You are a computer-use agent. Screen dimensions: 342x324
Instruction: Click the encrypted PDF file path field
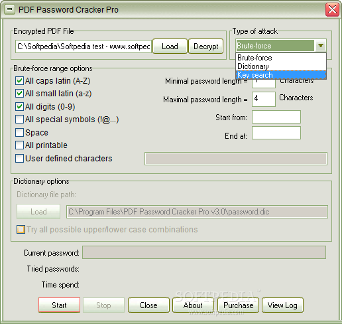pos(84,46)
